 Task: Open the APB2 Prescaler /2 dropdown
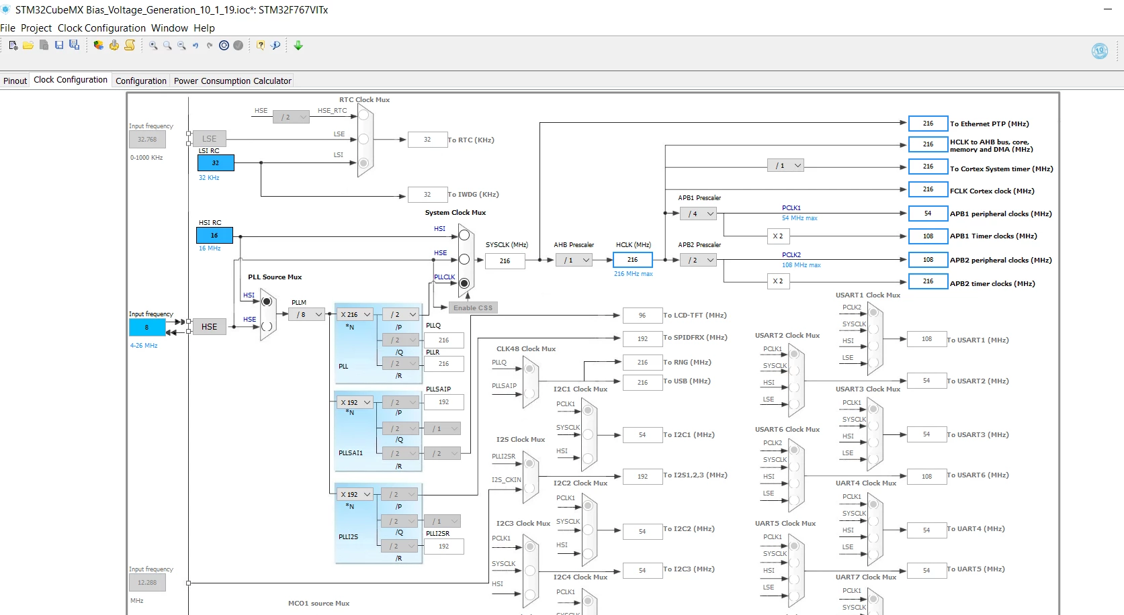(x=699, y=260)
